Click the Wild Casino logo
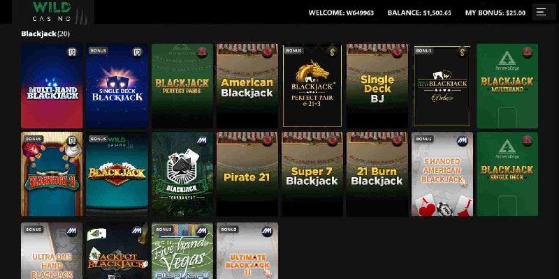 [54, 12]
